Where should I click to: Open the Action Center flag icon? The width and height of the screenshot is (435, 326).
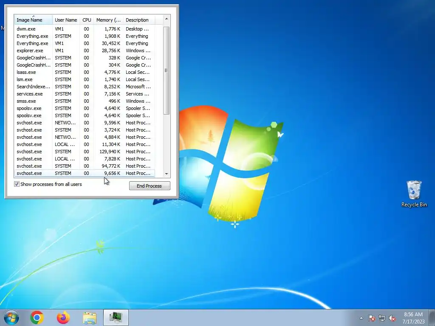click(372, 318)
